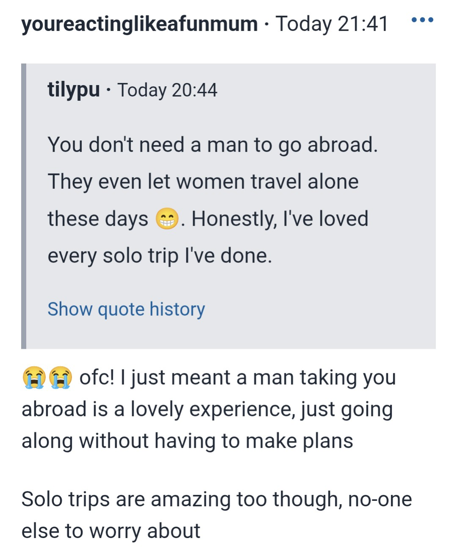Click the line "every solo trip I've done."
The height and width of the screenshot is (555, 457).
click(160, 256)
